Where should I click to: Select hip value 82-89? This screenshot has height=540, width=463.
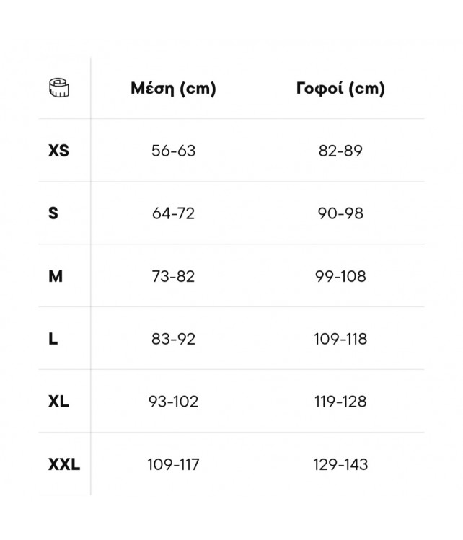340,151
